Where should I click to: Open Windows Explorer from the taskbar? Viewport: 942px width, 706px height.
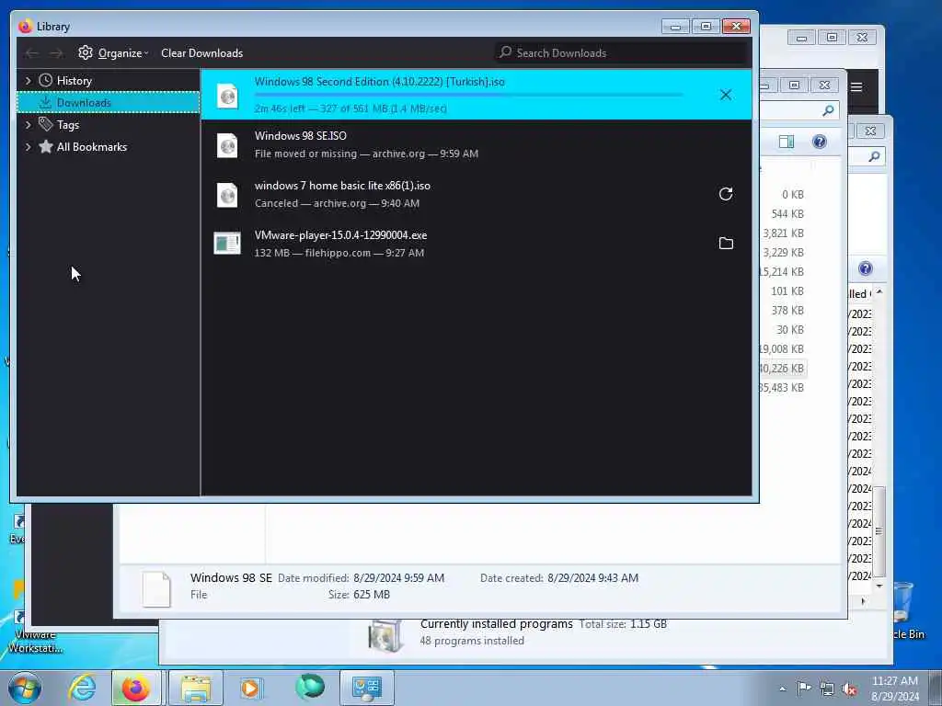(196, 688)
